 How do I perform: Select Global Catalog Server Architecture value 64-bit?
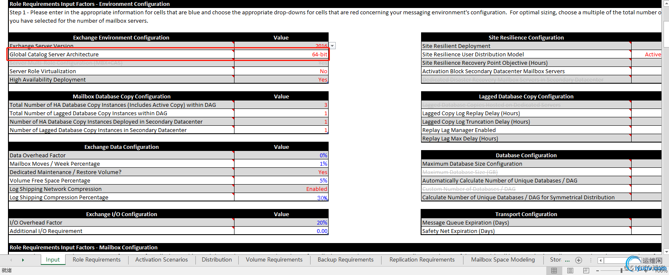pos(281,54)
